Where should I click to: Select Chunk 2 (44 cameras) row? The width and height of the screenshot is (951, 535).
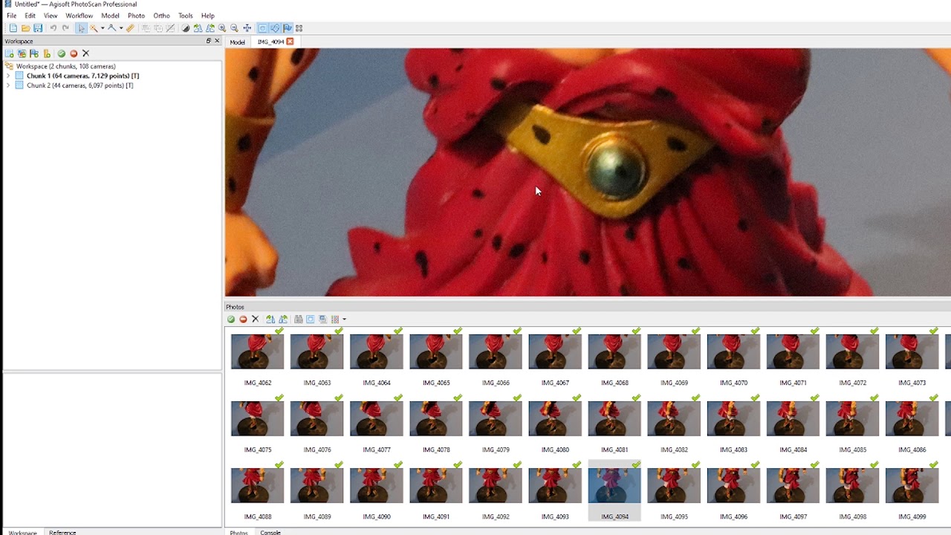[x=79, y=85]
